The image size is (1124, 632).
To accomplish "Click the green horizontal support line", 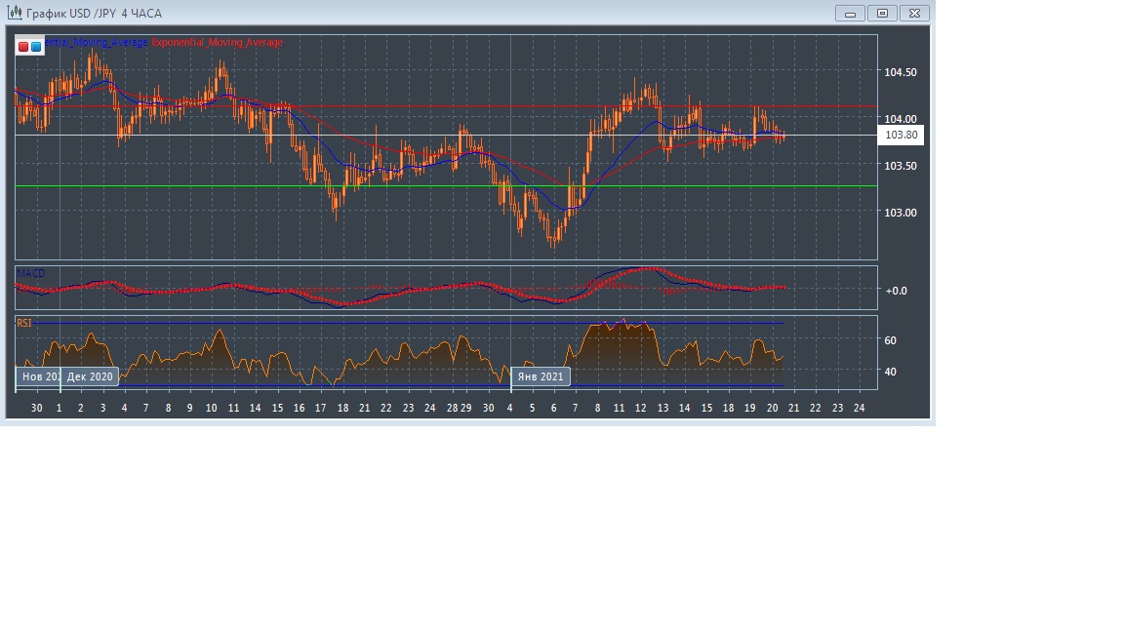I will click(439, 185).
